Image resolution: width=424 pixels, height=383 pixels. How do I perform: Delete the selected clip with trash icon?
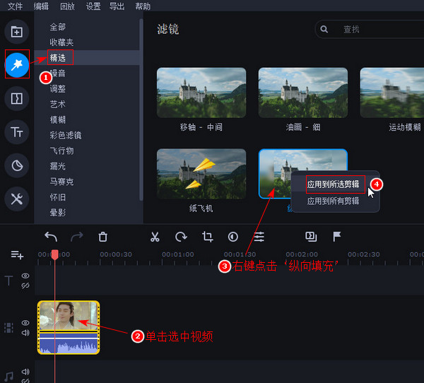pos(102,237)
